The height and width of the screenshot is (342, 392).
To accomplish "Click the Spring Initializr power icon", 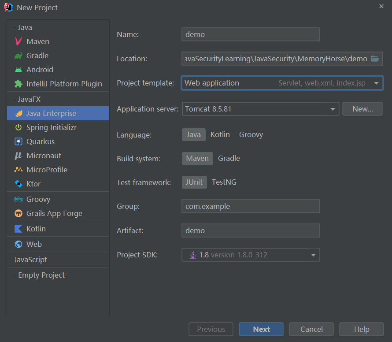I will 18,127.
